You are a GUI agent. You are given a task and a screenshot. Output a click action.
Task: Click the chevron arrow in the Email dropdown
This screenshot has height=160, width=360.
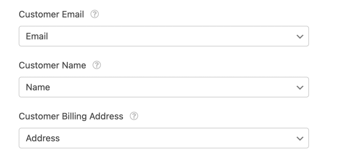[300, 36]
